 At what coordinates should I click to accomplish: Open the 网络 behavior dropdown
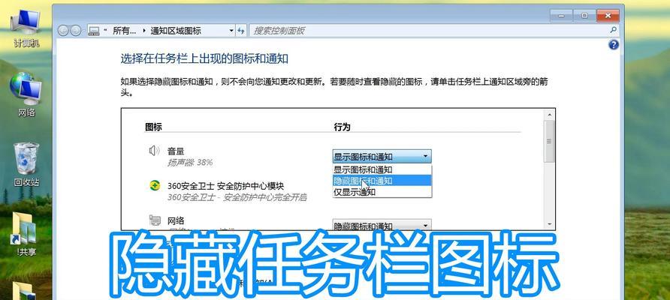pyautogui.click(x=382, y=225)
